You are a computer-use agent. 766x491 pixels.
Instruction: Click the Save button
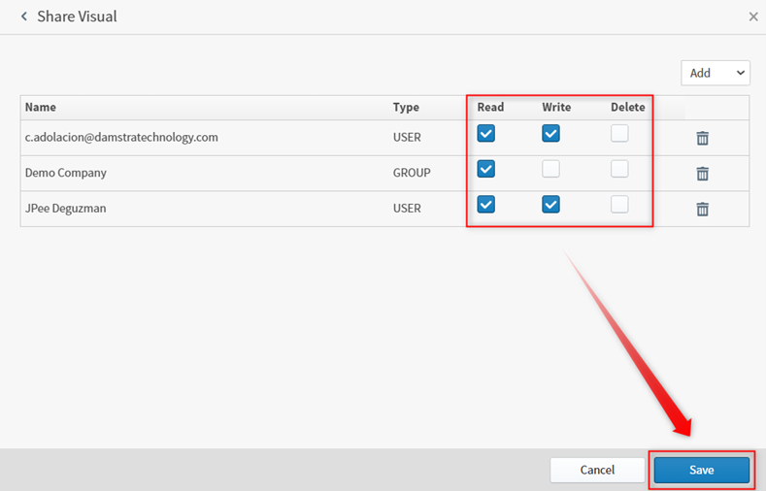[x=702, y=470]
